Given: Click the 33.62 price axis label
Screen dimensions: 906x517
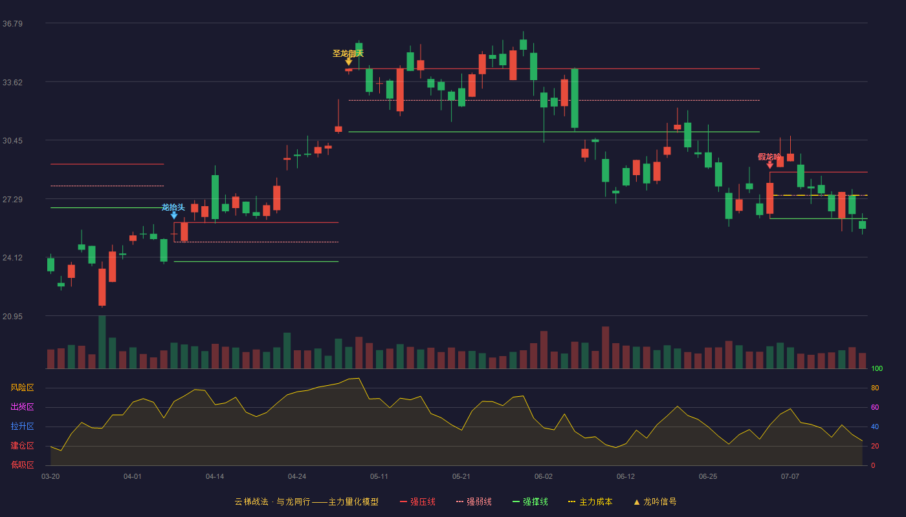Looking at the screenshot, I should point(12,82).
